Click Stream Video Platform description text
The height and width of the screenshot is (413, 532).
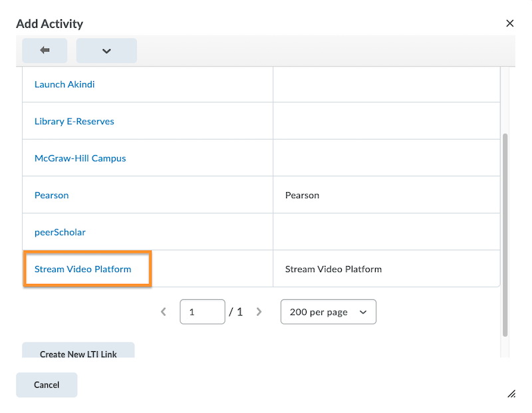tap(333, 269)
